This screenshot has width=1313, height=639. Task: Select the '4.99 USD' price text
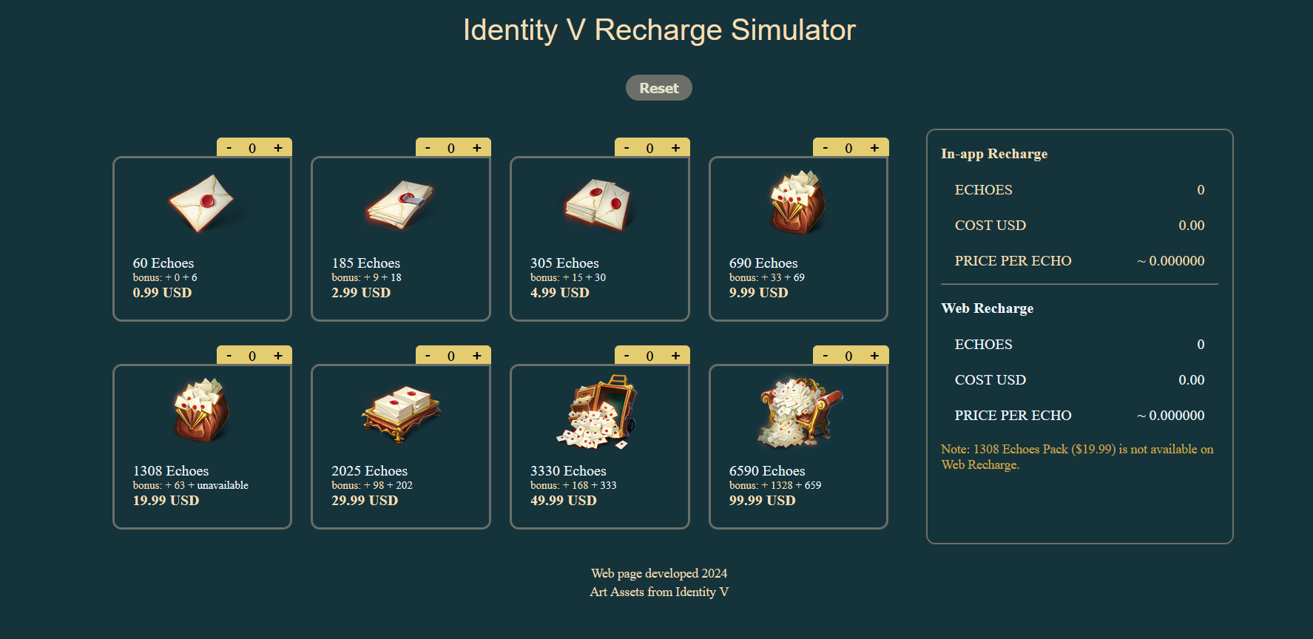pos(560,293)
